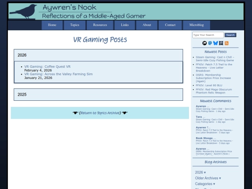
Task: Open the Mastodon icon link
Action: coord(210,43)
